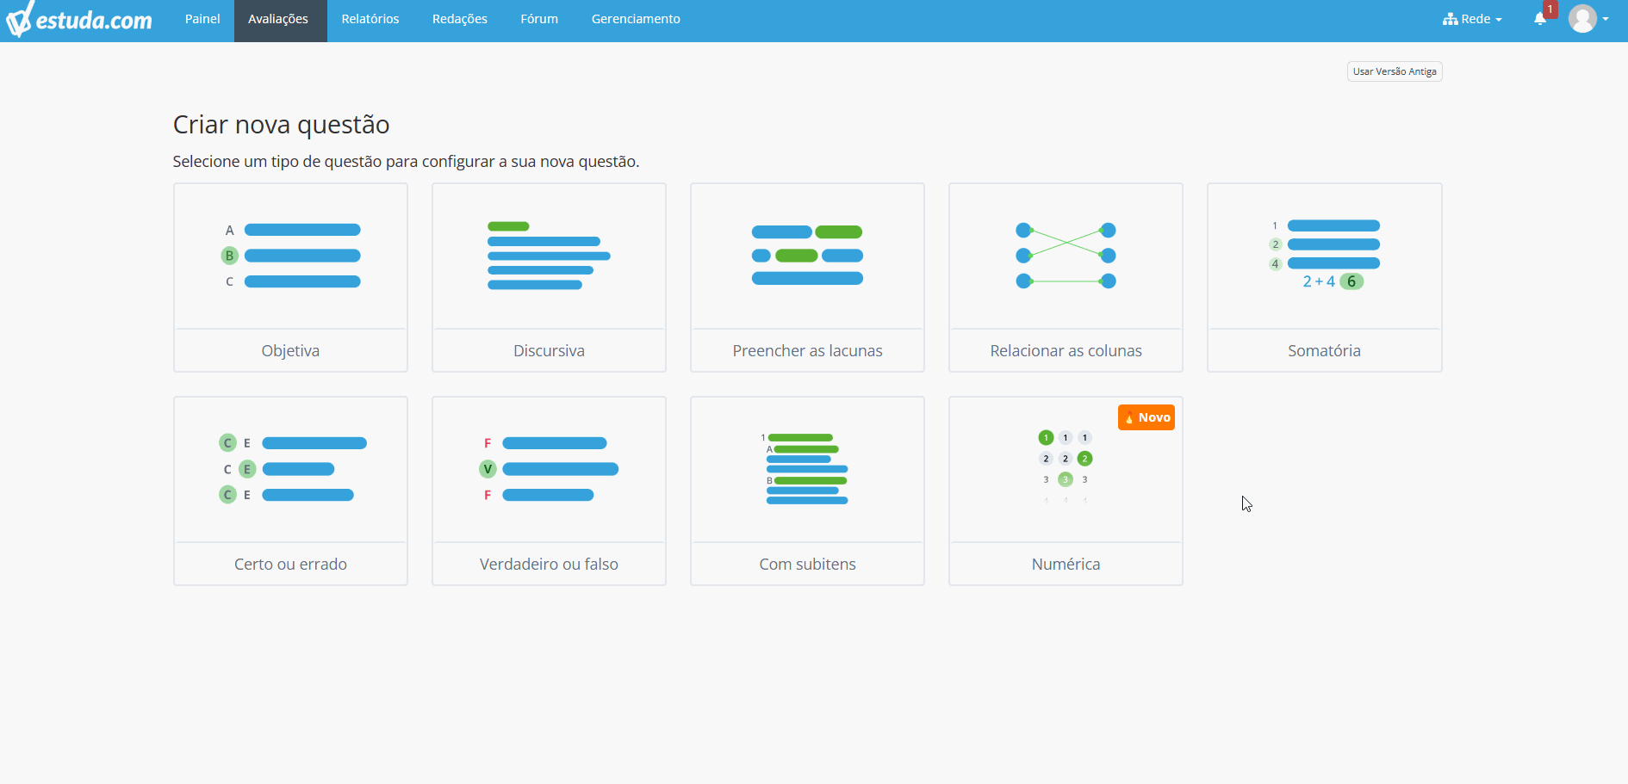The image size is (1628, 784).
Task: Click the Usar Versão Antiga button
Action: (x=1395, y=71)
